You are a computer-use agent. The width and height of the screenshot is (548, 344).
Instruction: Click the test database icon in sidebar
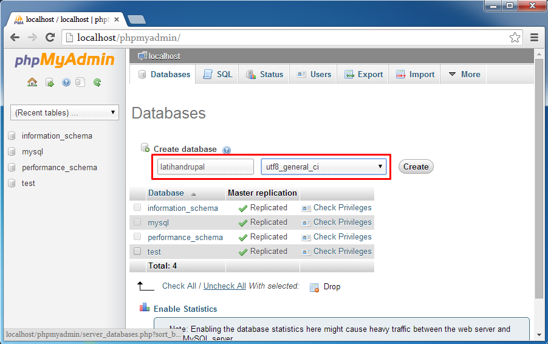coord(12,183)
